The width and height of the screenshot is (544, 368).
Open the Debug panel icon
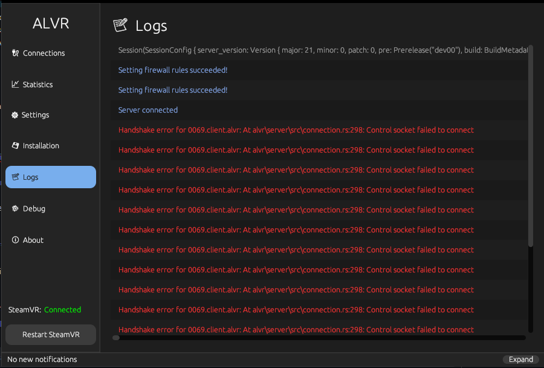tap(15, 208)
